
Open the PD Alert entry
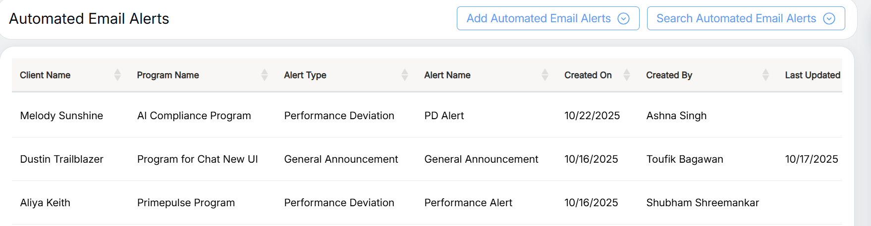444,116
